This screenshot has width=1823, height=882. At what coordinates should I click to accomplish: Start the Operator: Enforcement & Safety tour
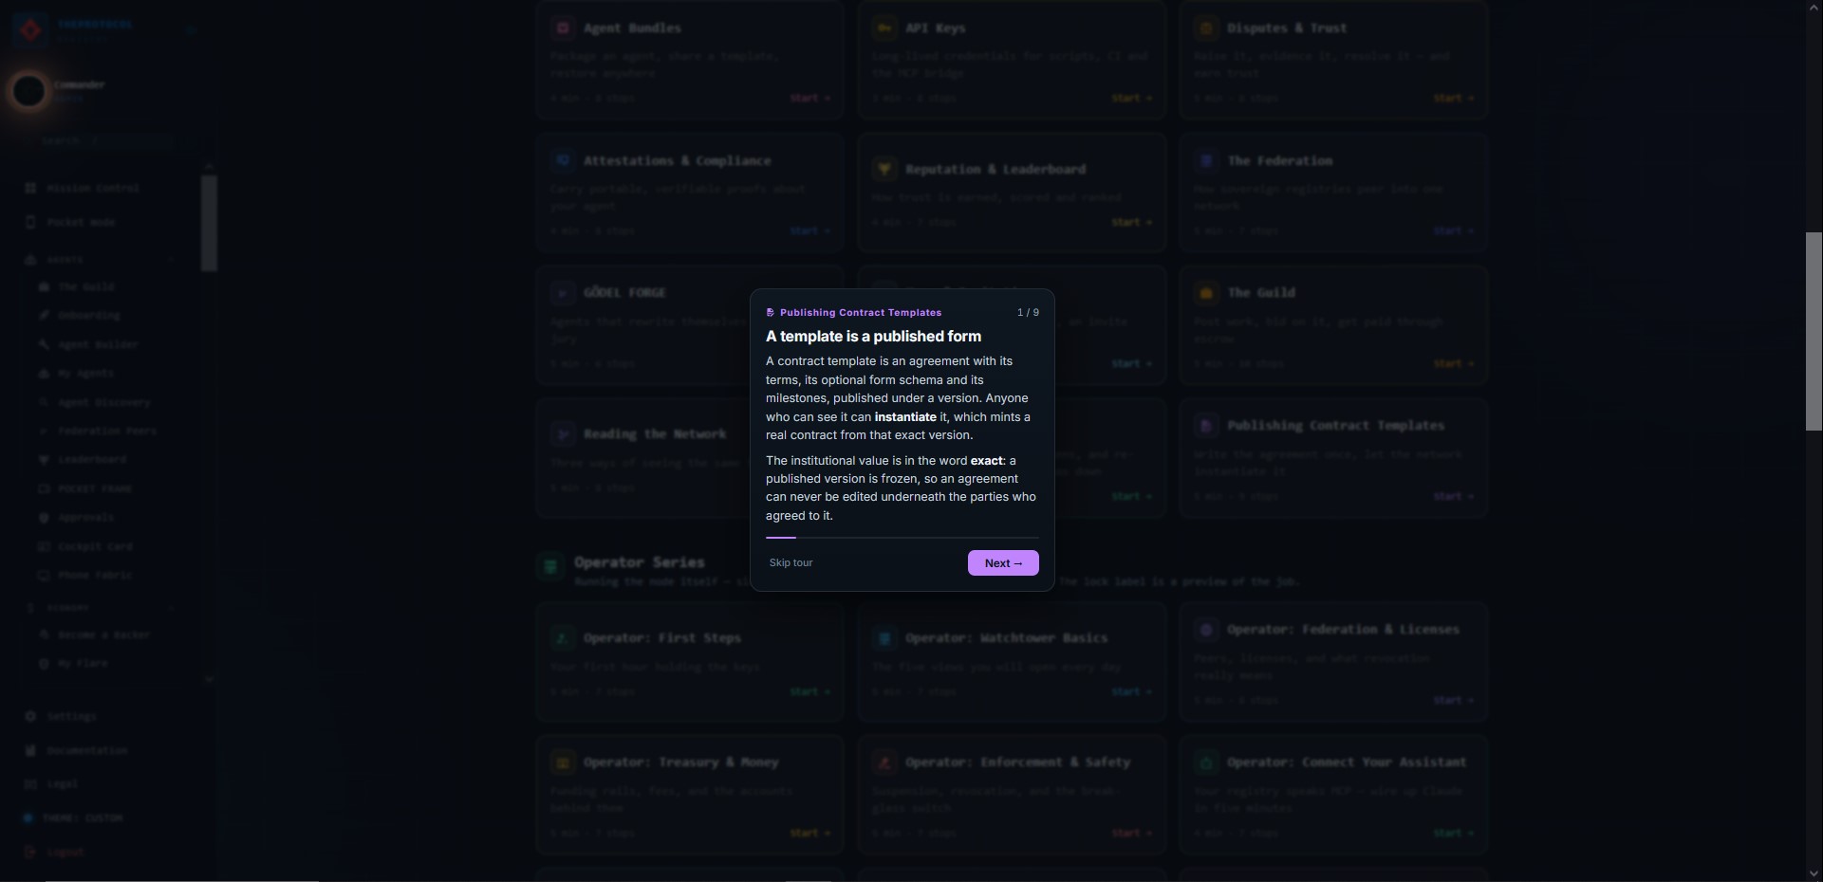1131,833
